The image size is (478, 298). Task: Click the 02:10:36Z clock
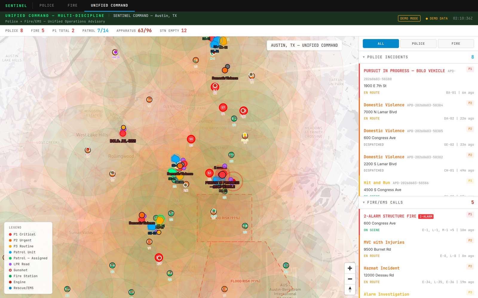point(462,18)
